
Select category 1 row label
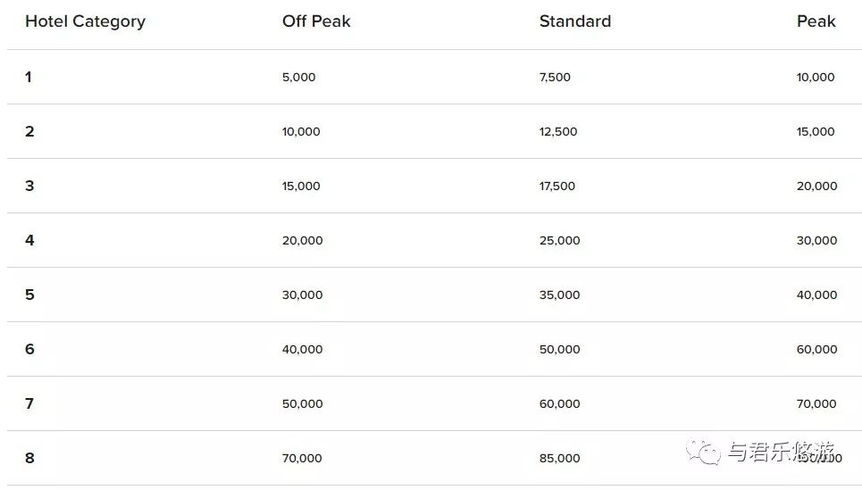tap(29, 77)
